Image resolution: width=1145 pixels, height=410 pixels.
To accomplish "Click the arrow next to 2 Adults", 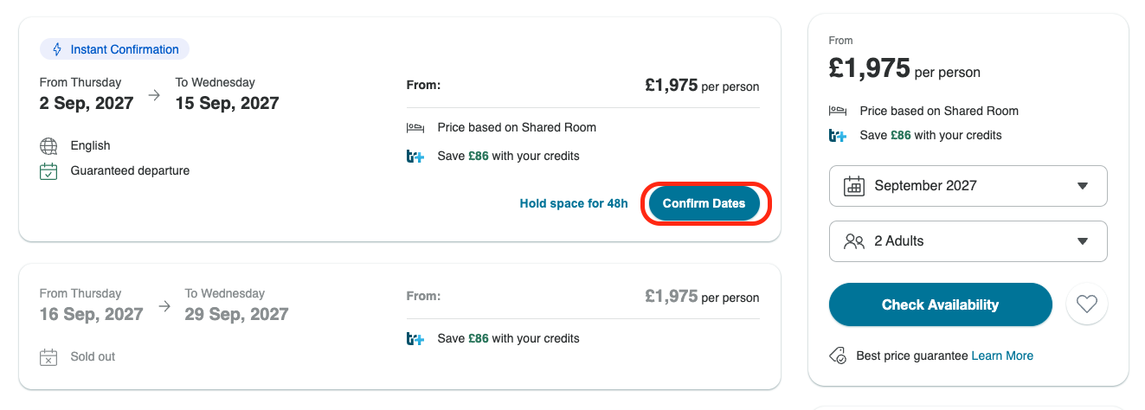I will click(1083, 241).
